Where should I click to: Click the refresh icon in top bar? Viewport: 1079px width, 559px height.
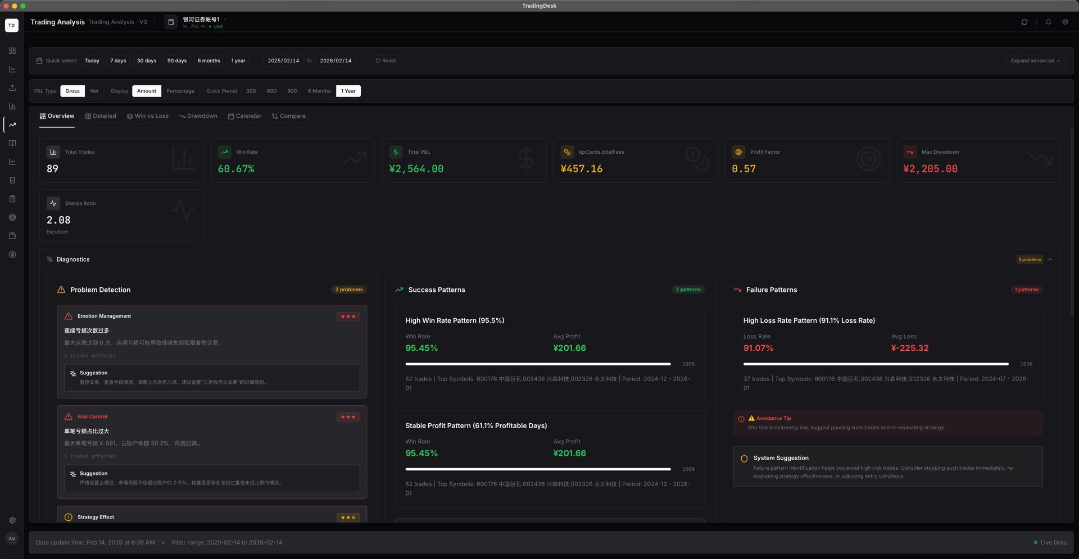tap(1024, 22)
